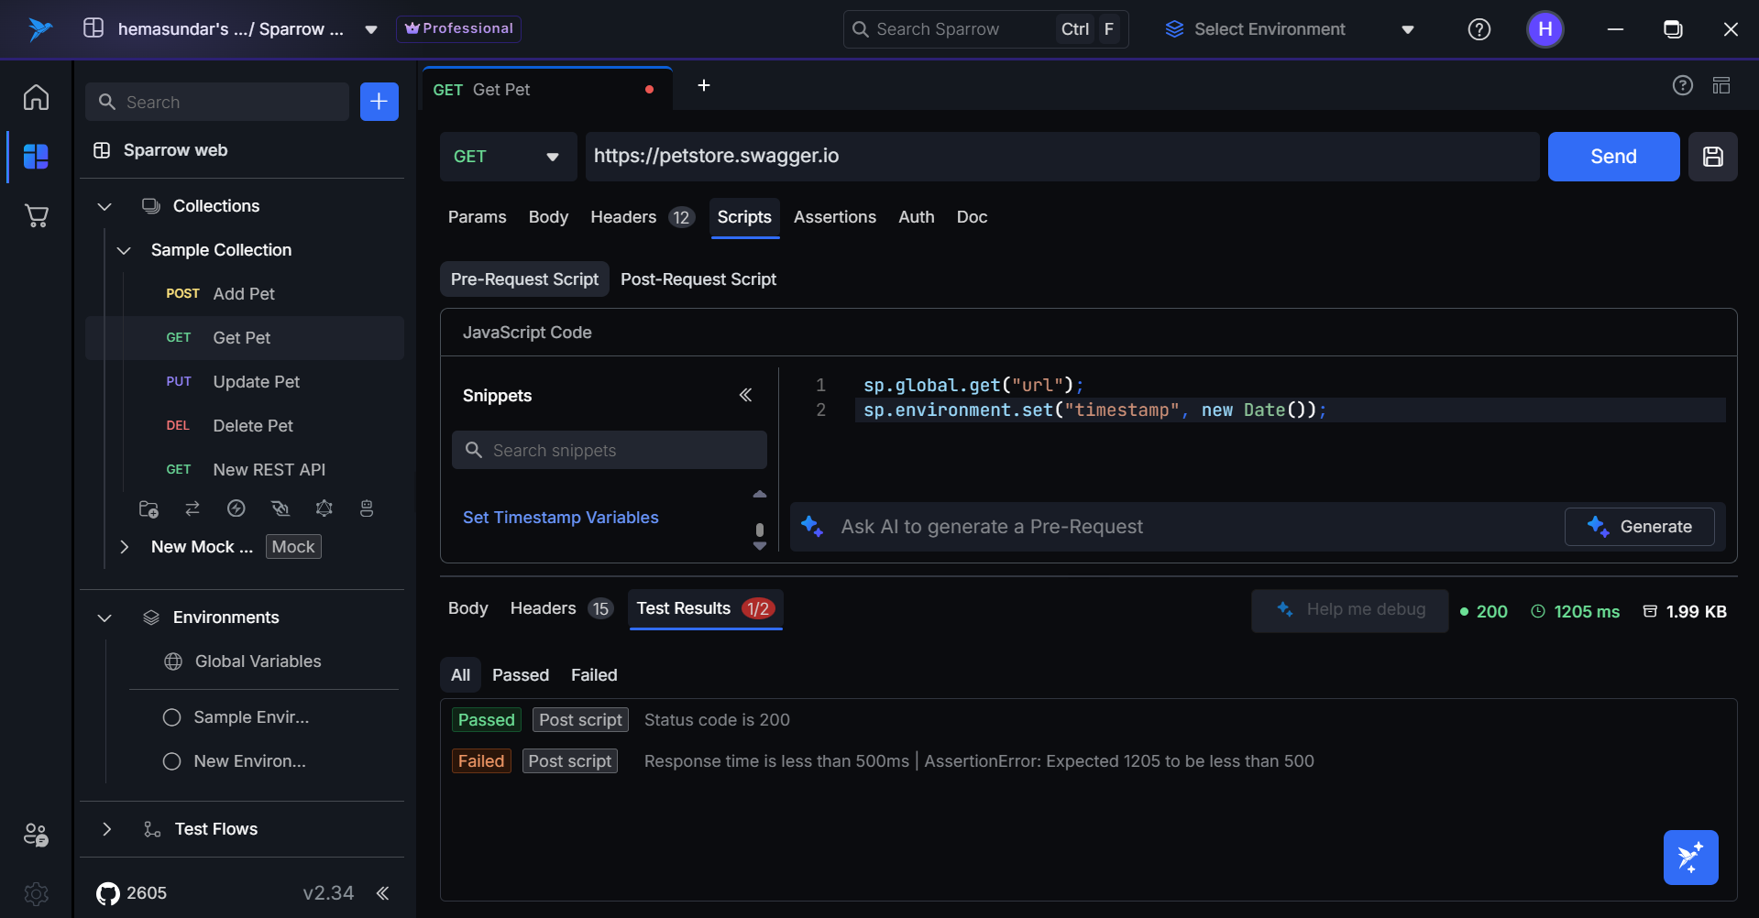Open the marketplace cart icon in sidebar

36,216
